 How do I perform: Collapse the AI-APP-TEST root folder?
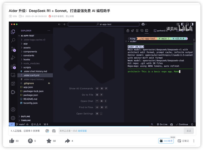click(x=27, y=36)
